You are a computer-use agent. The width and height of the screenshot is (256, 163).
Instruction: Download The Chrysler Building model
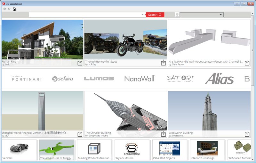164,134
